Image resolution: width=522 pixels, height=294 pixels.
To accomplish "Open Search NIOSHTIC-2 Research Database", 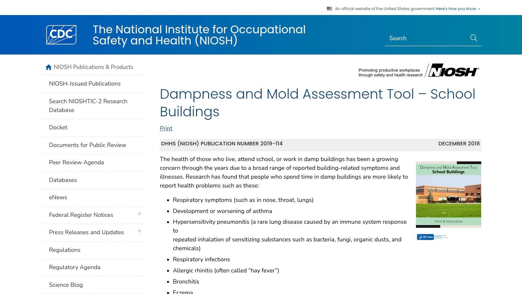I will click(x=88, y=106).
